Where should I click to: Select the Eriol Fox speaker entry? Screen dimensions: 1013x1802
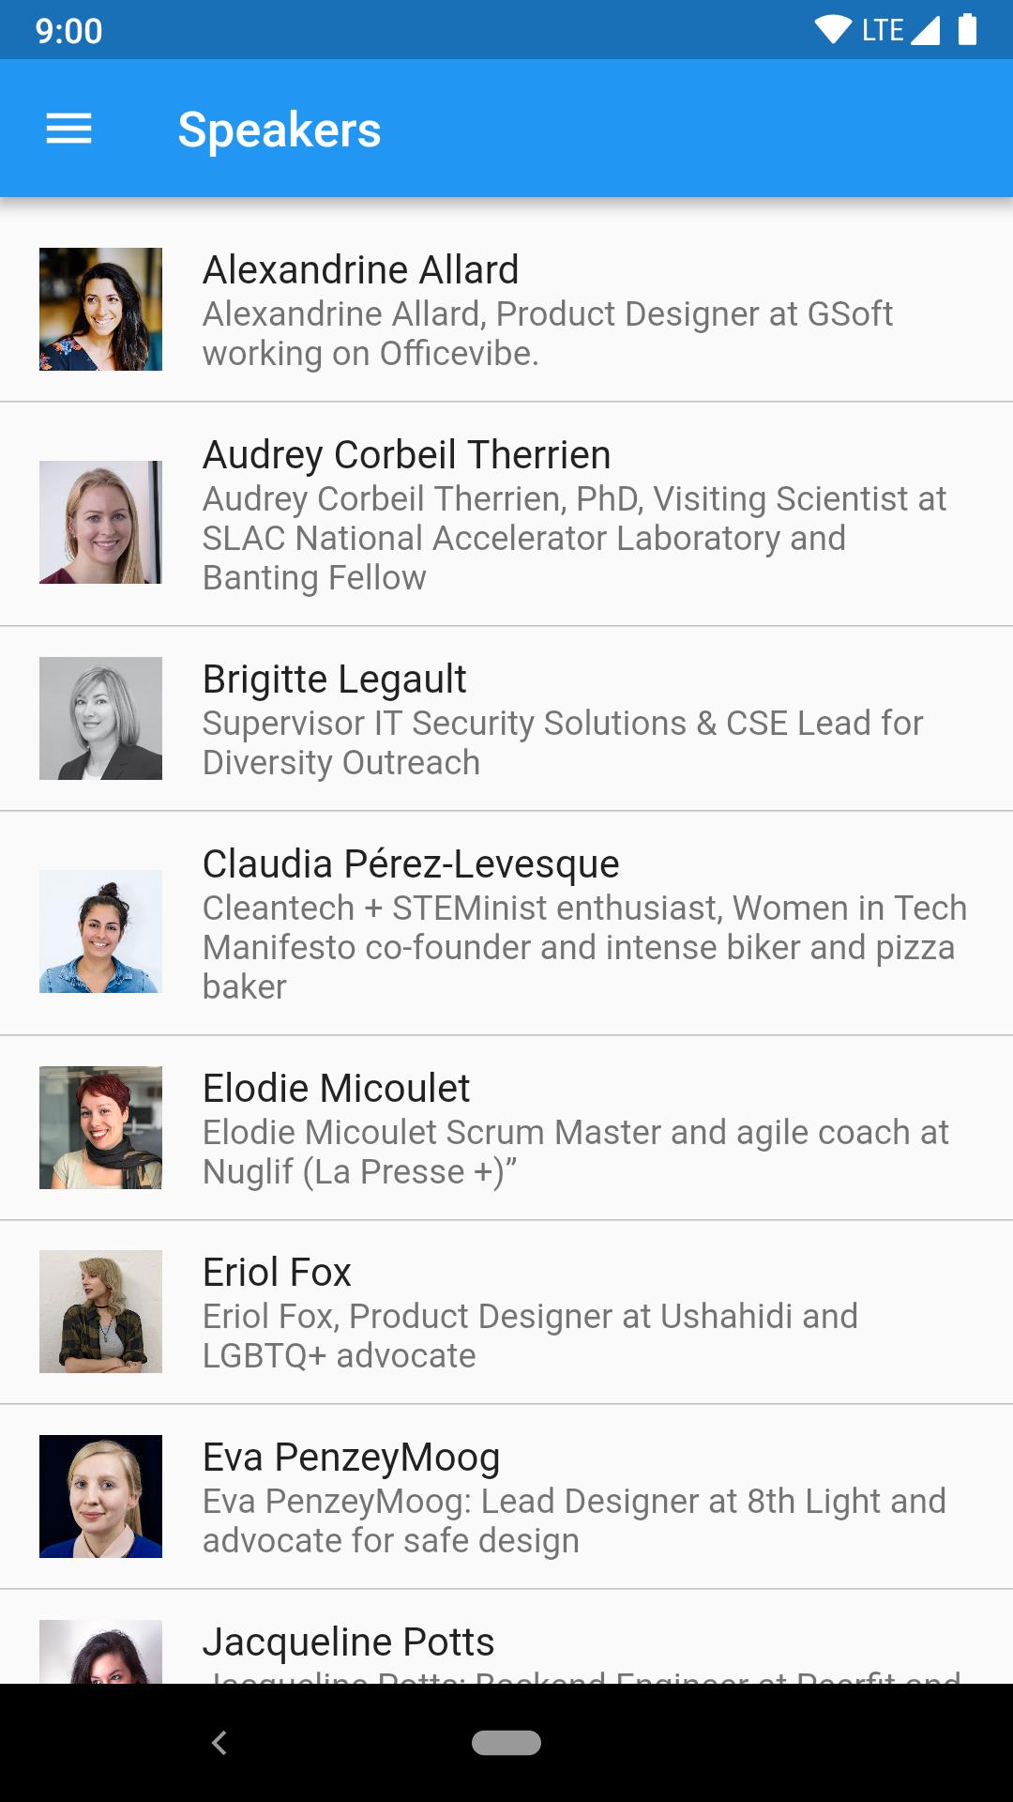tap(506, 1312)
